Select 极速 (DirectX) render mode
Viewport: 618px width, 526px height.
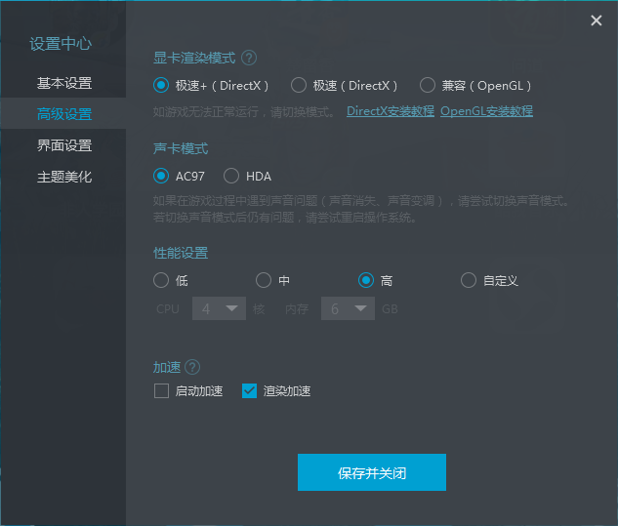coord(299,85)
